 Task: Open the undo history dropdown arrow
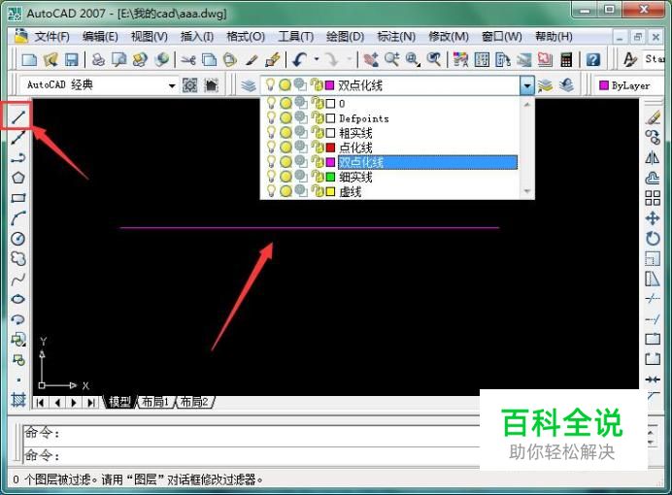click(317, 59)
